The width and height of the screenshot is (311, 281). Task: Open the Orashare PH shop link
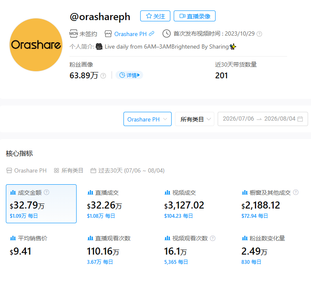(x=130, y=34)
